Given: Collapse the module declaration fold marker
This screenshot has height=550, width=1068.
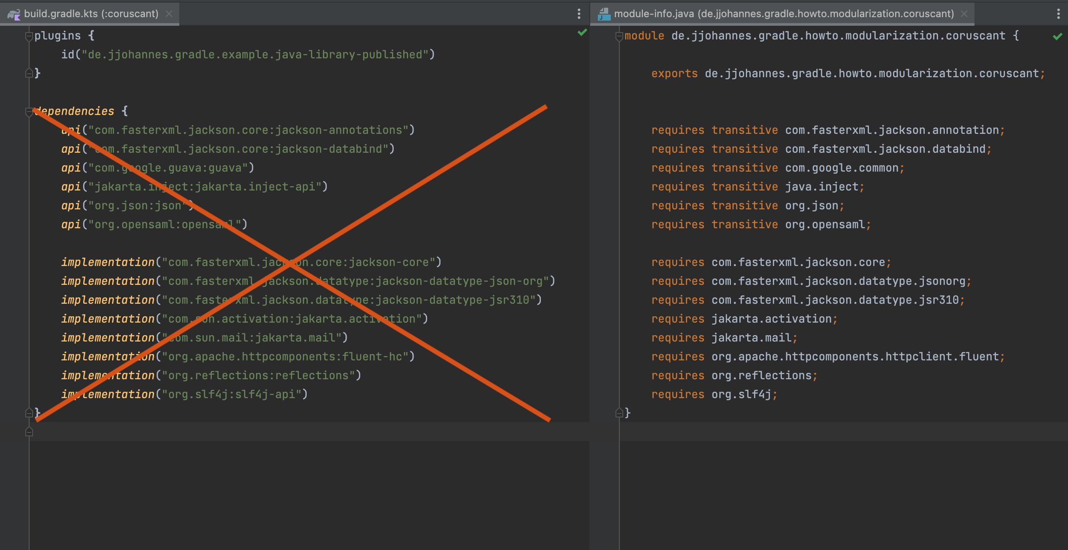Looking at the screenshot, I should 619,36.
